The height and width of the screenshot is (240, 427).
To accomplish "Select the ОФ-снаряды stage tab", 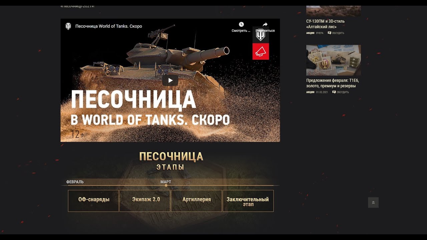I will (93, 201).
